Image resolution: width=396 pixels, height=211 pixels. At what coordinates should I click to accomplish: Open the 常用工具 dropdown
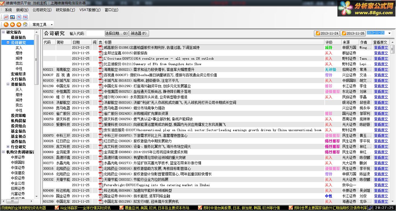[x=42, y=25]
